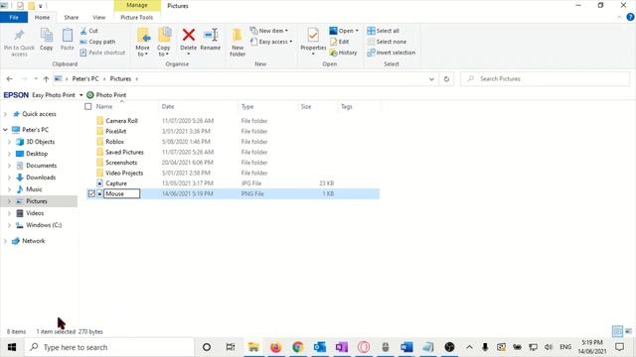Switch to the Home ribbon tab

[42, 18]
